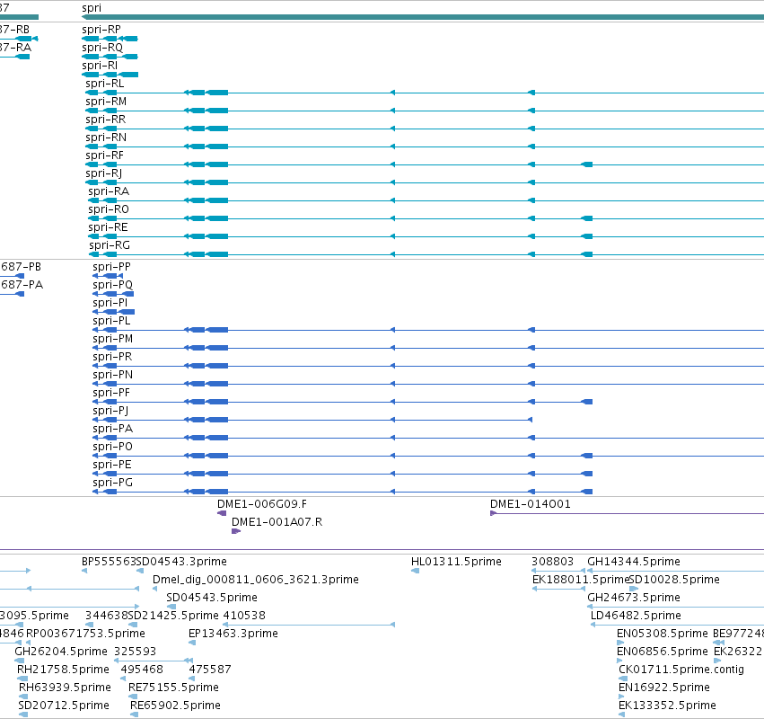764x719 pixels.
Task: Select the spri-RF transcript label
Action: click(104, 155)
